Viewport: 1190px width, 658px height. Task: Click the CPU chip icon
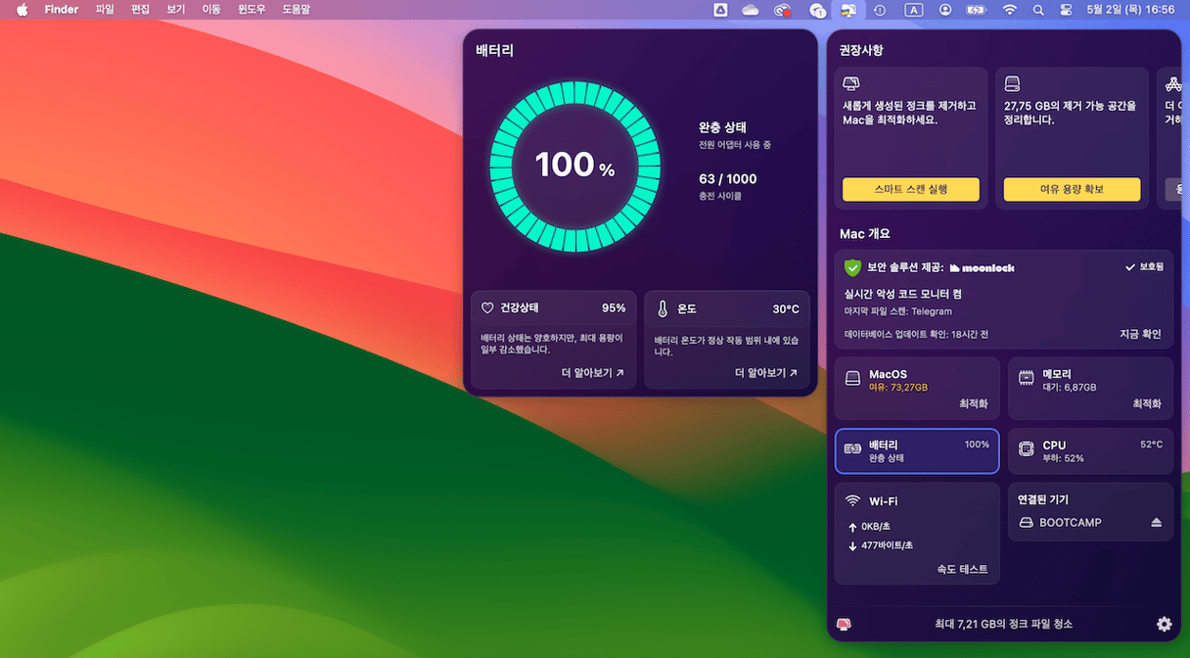(x=1026, y=450)
